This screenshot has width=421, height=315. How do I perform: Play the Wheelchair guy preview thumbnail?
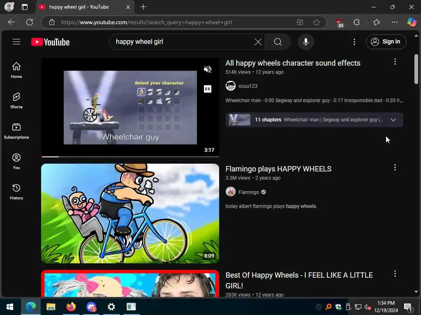tap(130, 107)
